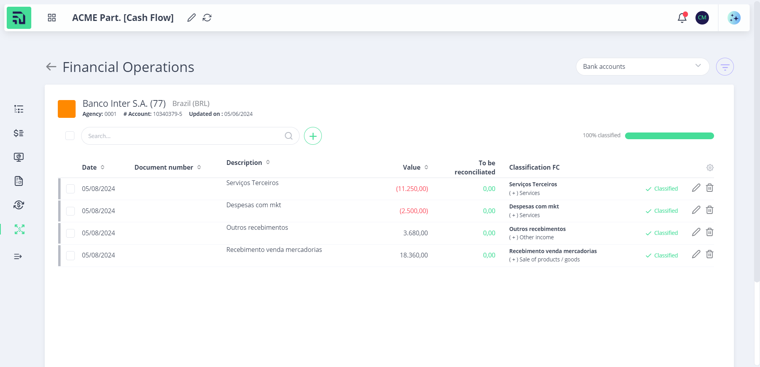The width and height of the screenshot is (760, 367).
Task: Click the refresh sync icon beside the title
Action: [207, 18]
